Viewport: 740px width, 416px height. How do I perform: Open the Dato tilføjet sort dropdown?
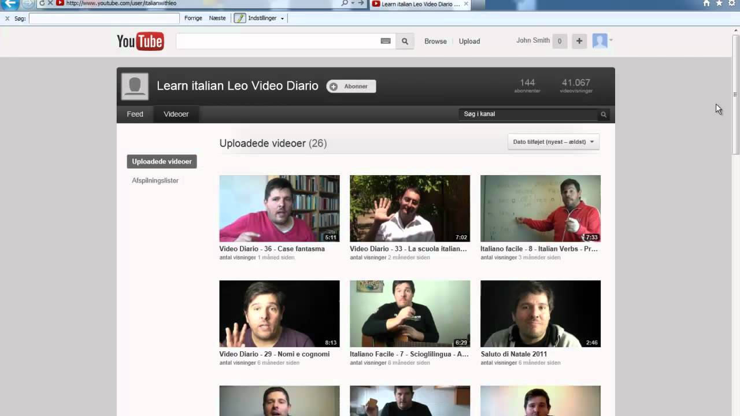553,142
